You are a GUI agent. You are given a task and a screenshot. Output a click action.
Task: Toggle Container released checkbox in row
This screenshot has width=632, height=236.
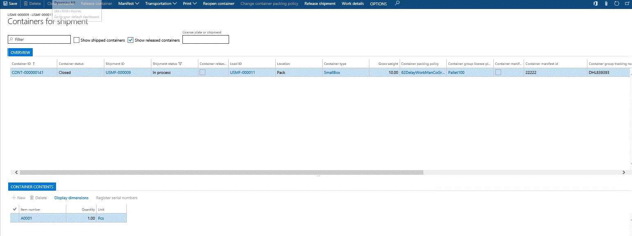click(202, 72)
